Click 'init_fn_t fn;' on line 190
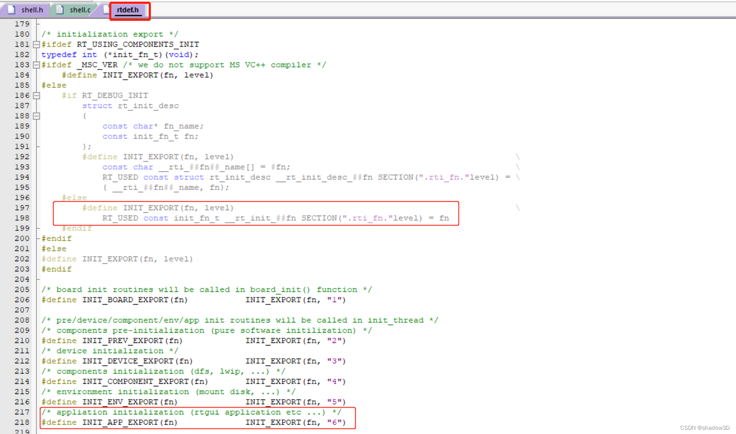736x434 pixels. (x=166, y=136)
